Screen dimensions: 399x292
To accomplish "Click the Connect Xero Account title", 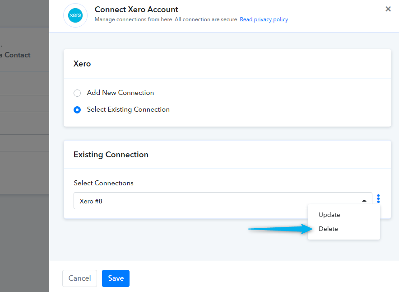I will (x=136, y=9).
